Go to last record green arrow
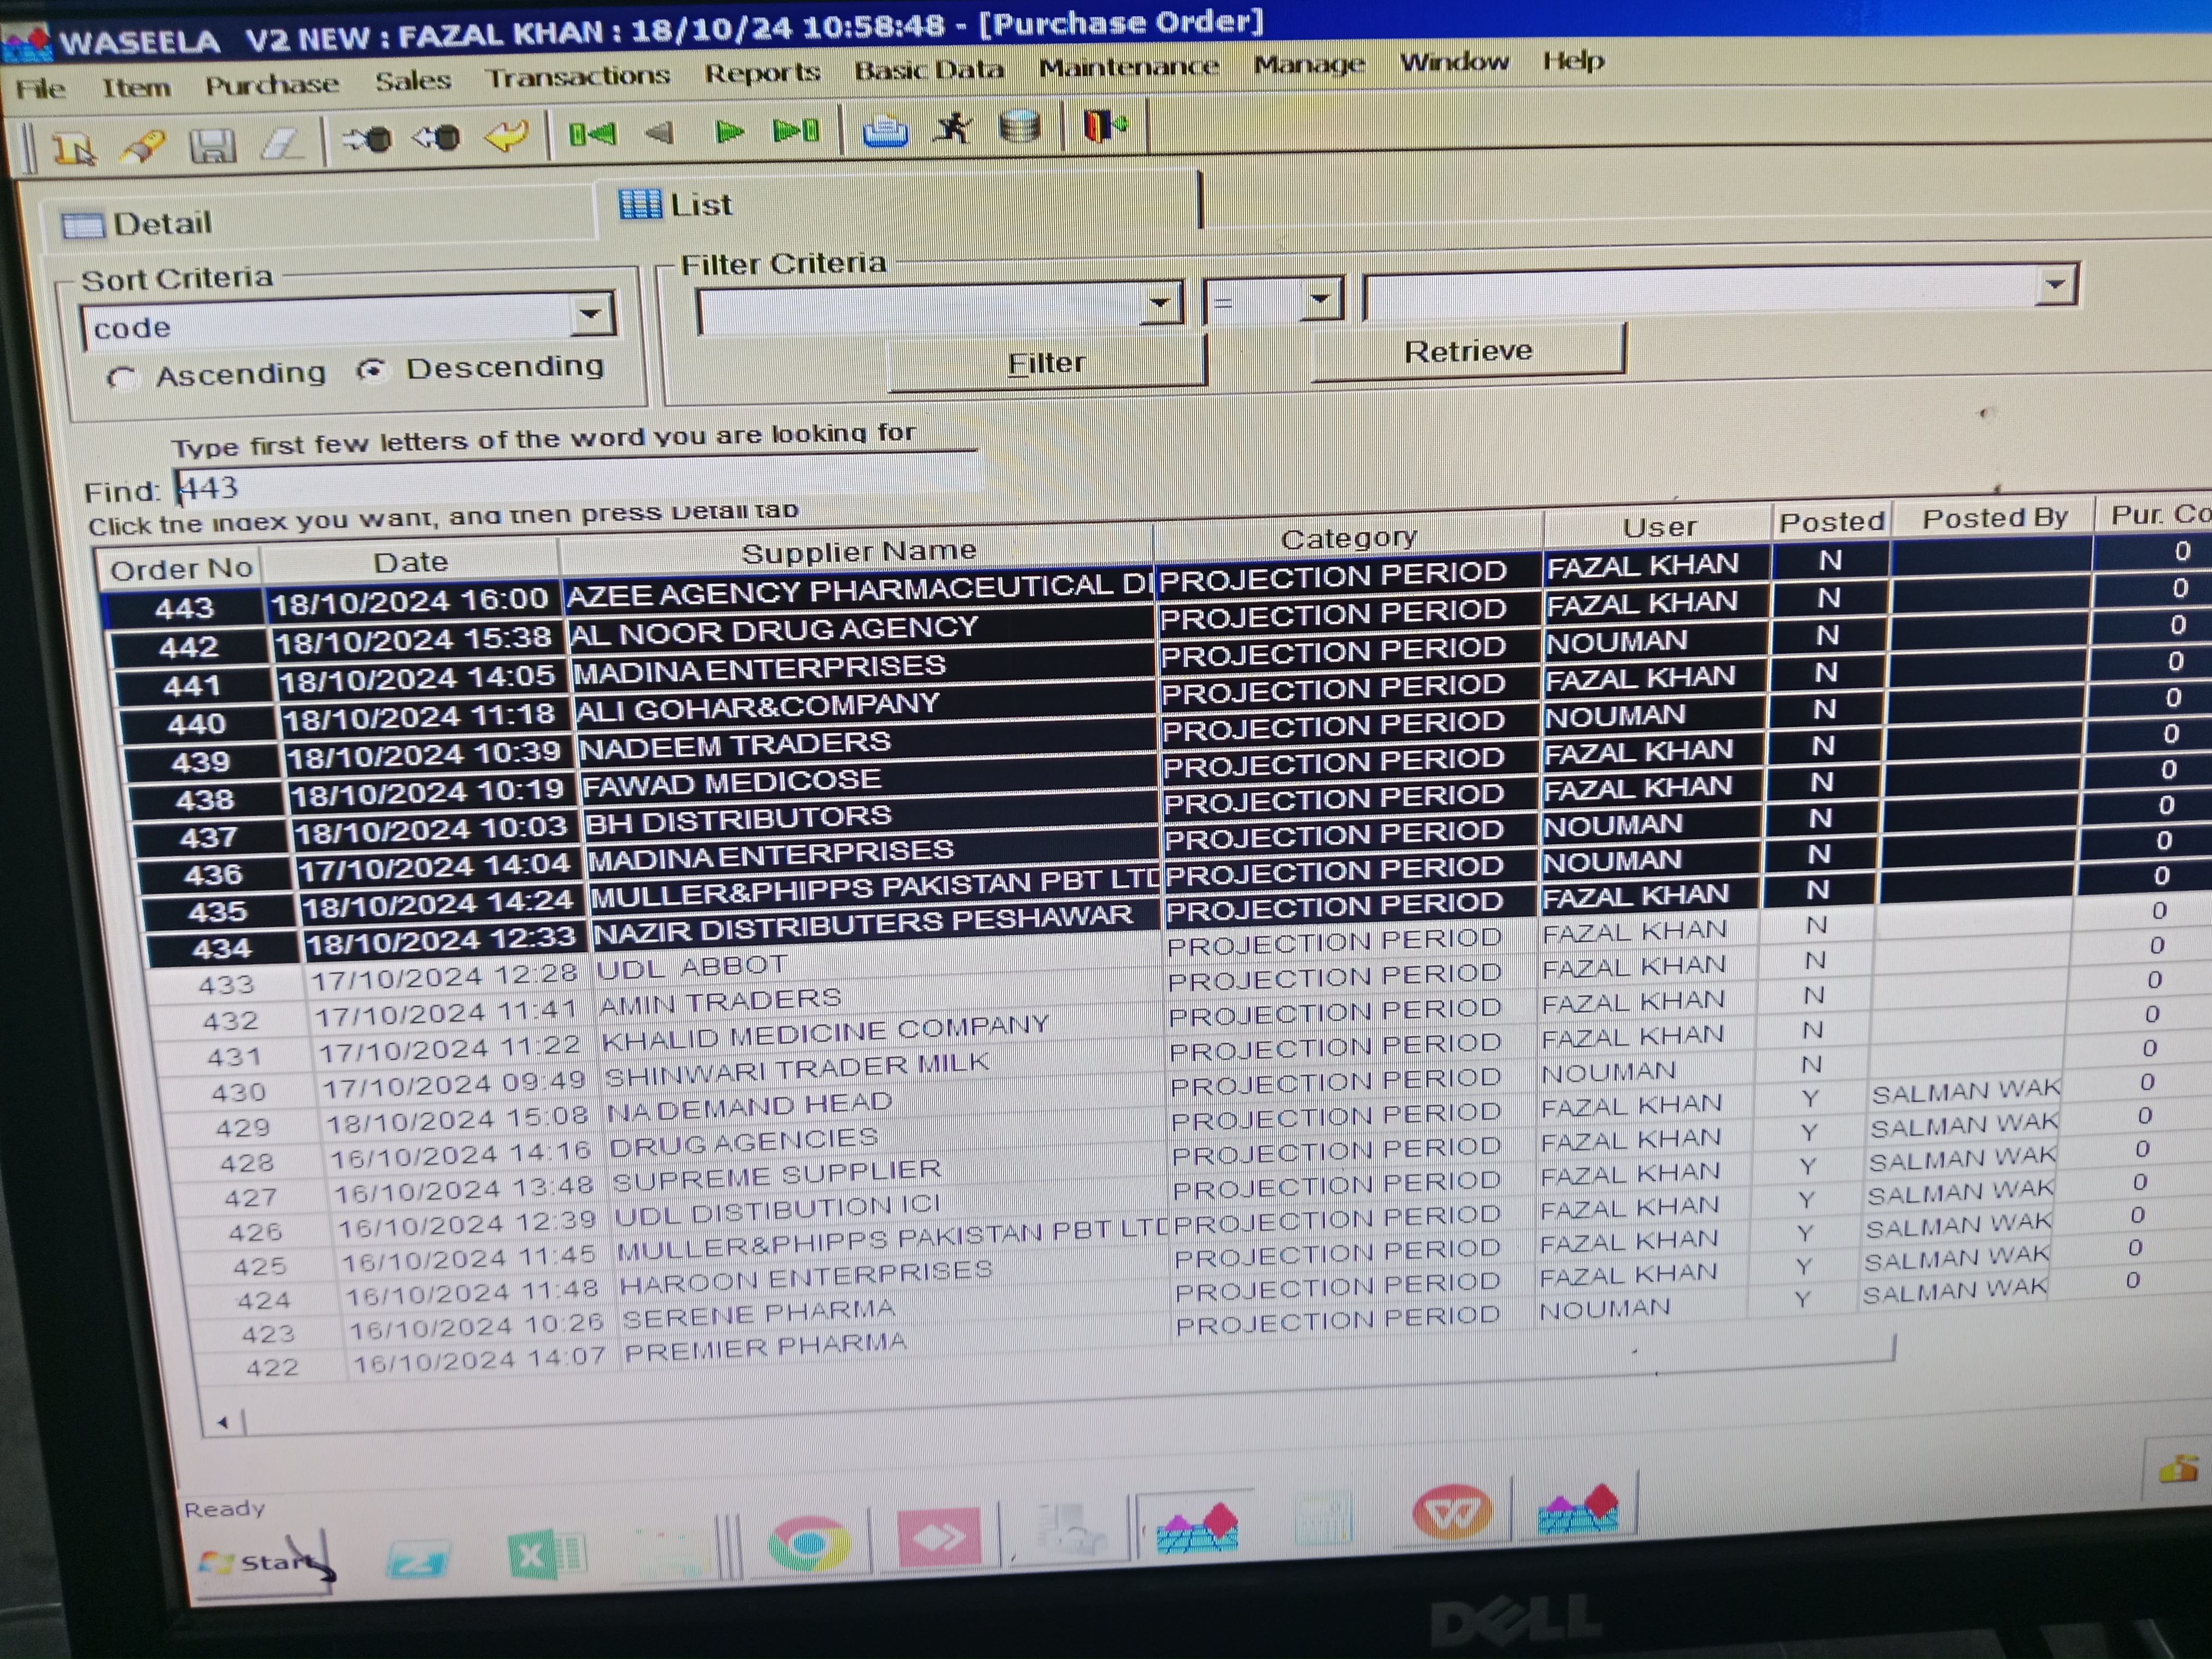2212x1659 pixels. tap(797, 130)
